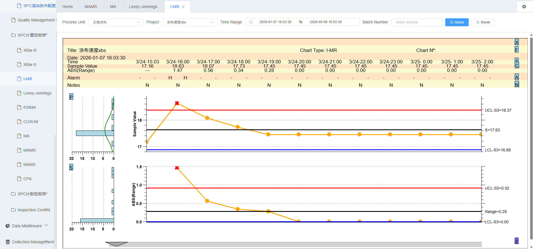Click the clock icon in Time Range field
The width and height of the screenshot is (533, 249).
pos(251,22)
